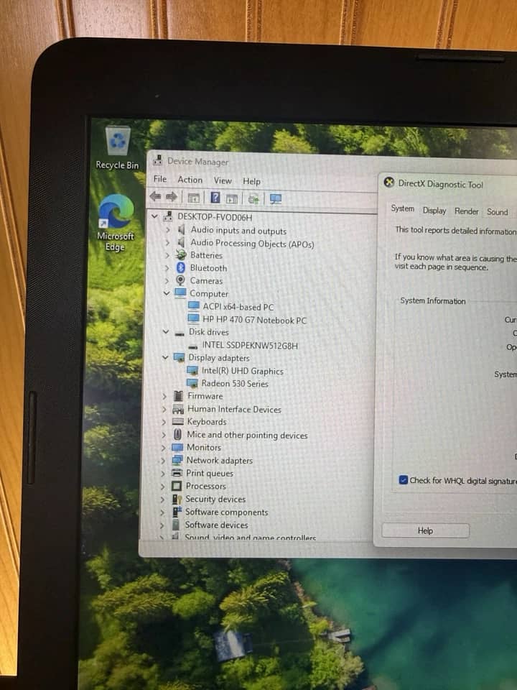Screen dimensions: 517x690
Task: Click the Properties toolbar icon in Device Manager
Action: (193, 198)
